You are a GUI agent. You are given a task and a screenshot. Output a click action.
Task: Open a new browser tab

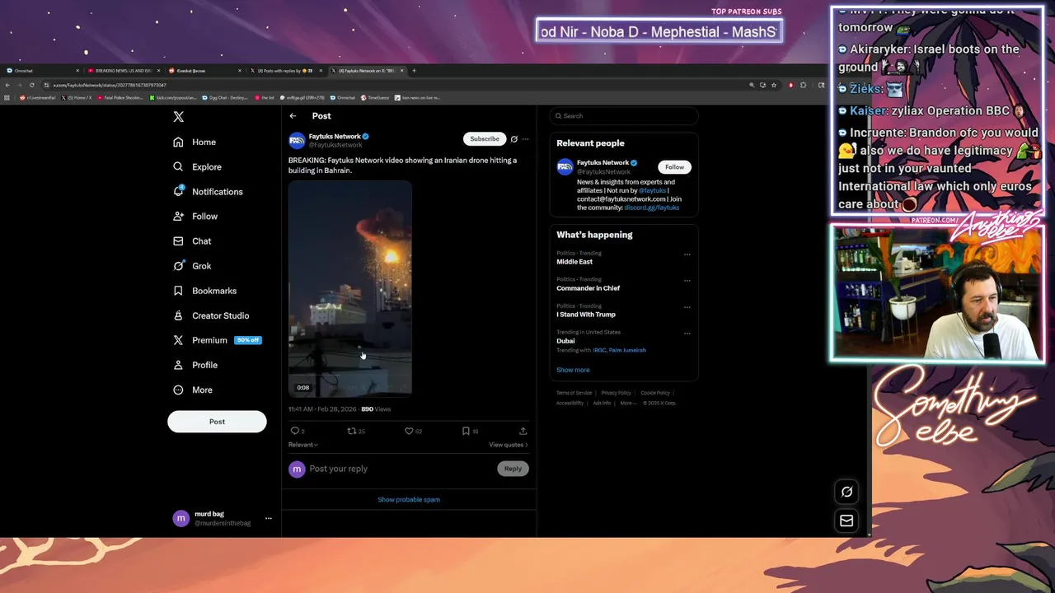(415, 71)
